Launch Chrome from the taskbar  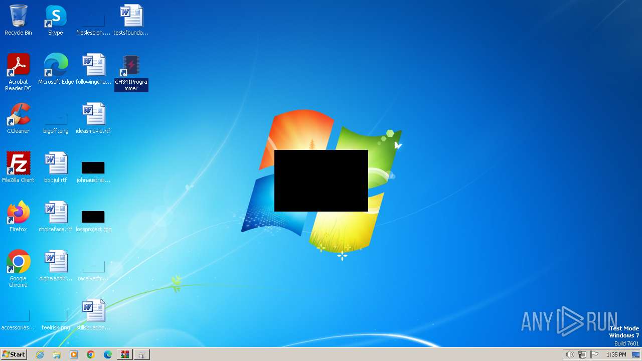[91, 354]
